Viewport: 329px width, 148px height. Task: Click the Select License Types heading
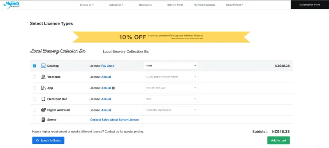point(51,24)
